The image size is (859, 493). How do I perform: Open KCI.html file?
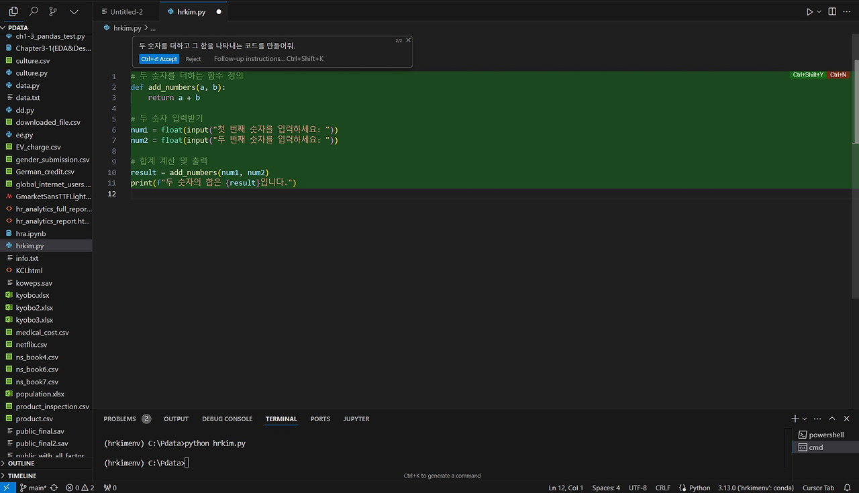[46, 270]
